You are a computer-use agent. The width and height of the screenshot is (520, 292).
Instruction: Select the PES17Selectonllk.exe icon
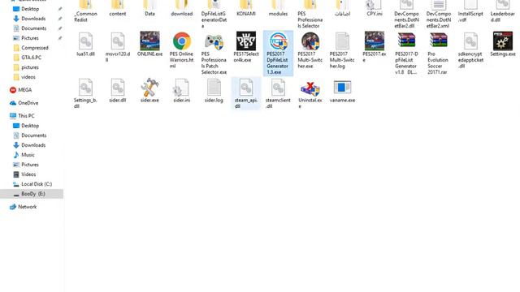click(x=246, y=41)
